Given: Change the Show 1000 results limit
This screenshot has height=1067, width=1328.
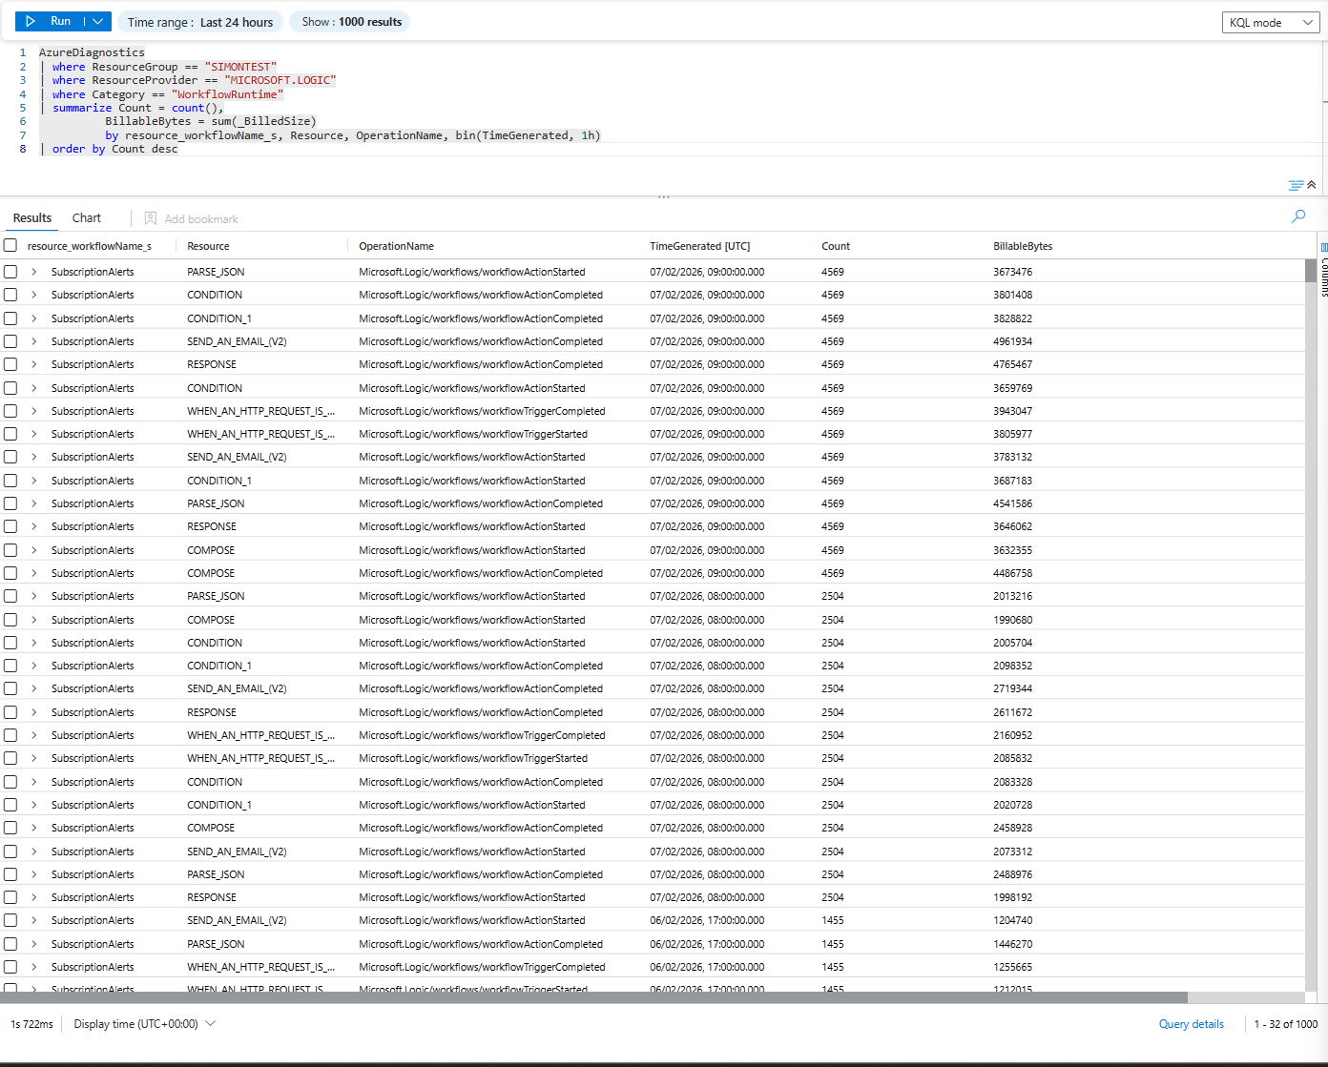Looking at the screenshot, I should coord(351,22).
